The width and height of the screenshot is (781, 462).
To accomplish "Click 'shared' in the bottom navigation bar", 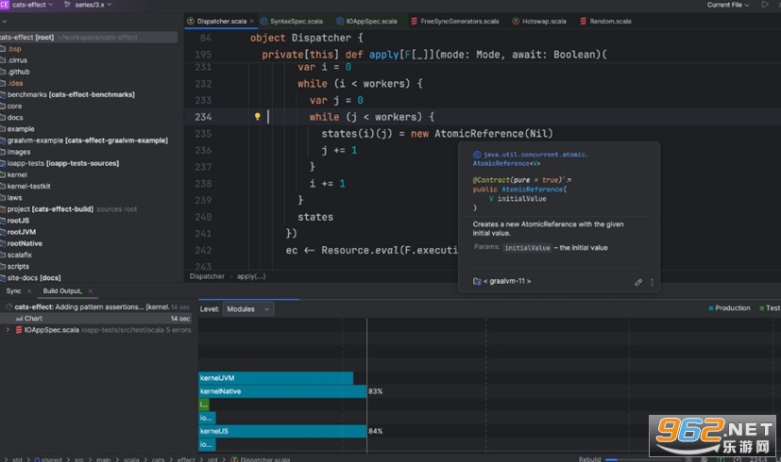I will (x=51, y=459).
